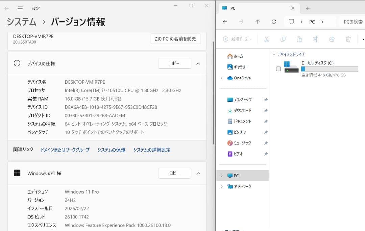Image resolution: width=365 pixels, height=231 pixels.
Task: Click the info icon beside デバイスの仕様
Action: 17,63
